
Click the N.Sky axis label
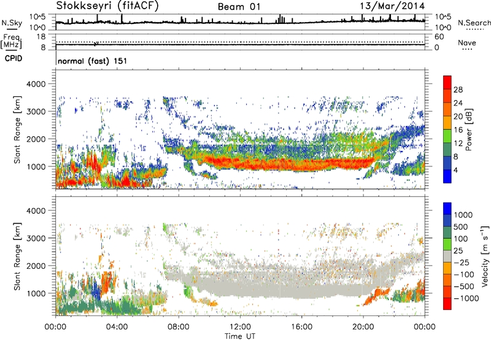(12, 23)
